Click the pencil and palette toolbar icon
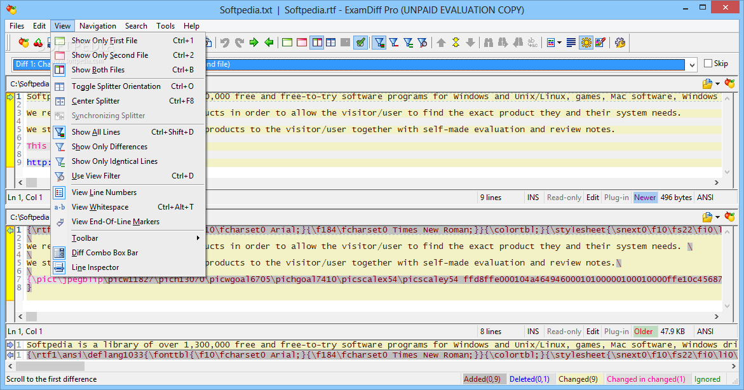Viewport: 744px width, 390px height. [x=600, y=43]
